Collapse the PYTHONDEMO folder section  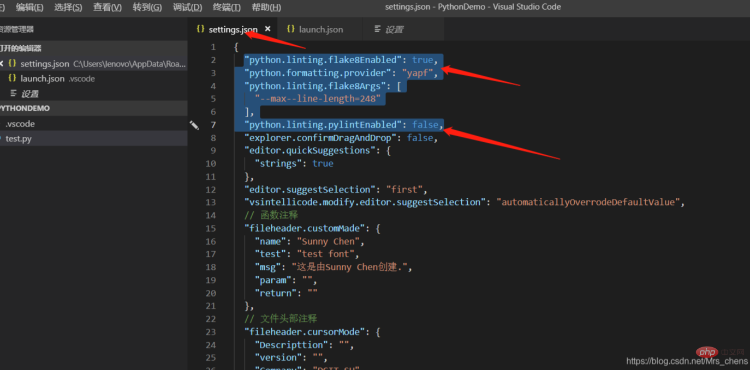25,108
